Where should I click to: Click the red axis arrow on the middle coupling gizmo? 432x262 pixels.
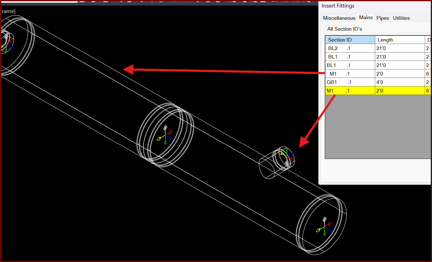tap(171, 133)
